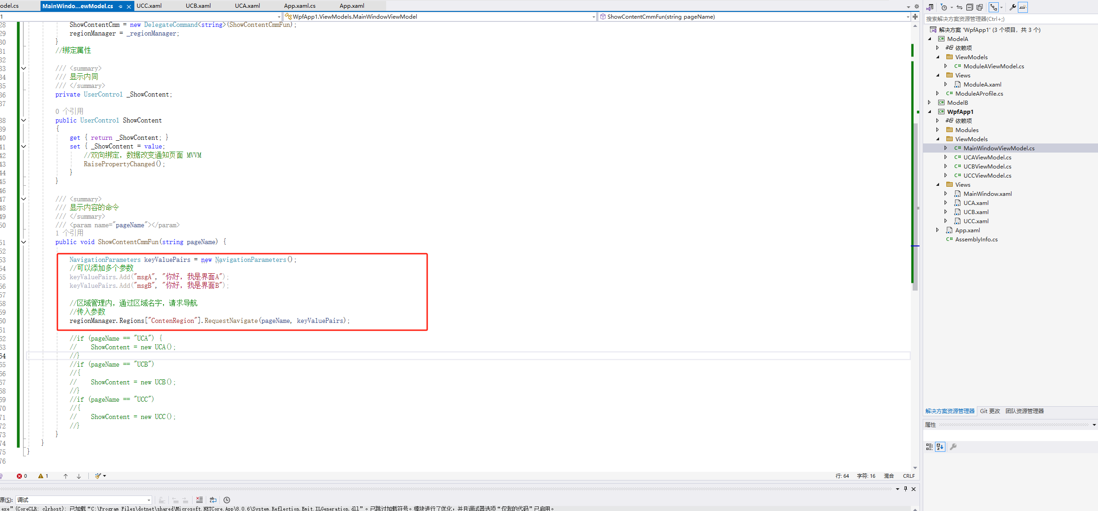Click the Solution Explorer search box
This screenshot has width=1098, height=511.
coord(1002,19)
